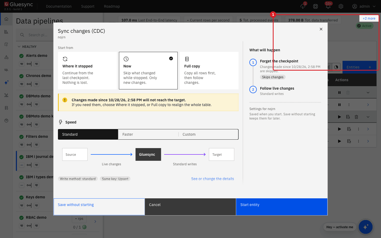Open the gauge dashboard icon in sidebar
The height and width of the screenshot is (238, 381).
point(6,121)
